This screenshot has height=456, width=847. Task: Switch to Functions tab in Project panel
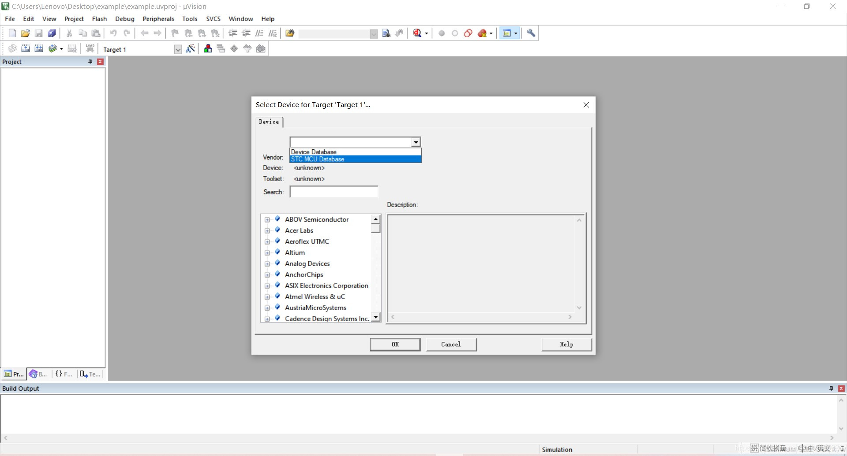point(64,374)
